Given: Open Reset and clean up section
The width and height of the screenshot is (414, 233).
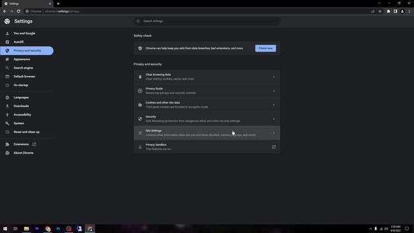Looking at the screenshot, I should tap(27, 132).
